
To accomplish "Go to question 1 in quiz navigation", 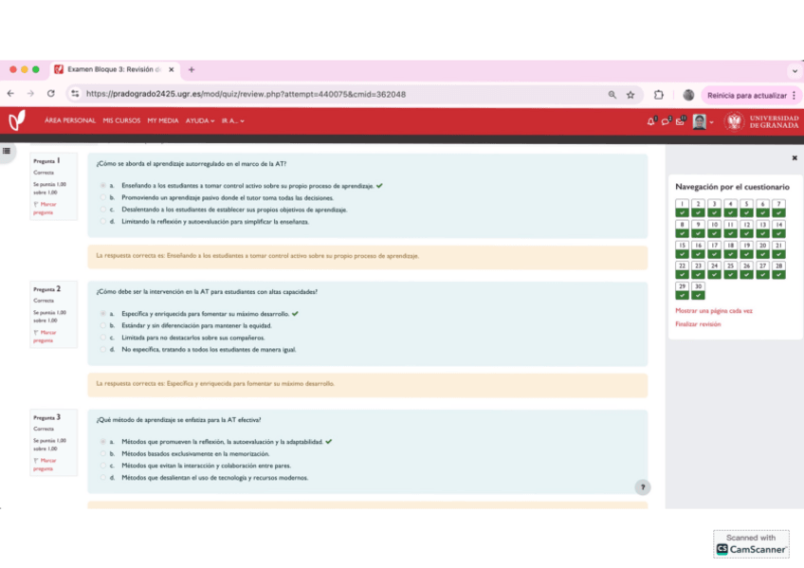I will (x=682, y=208).
